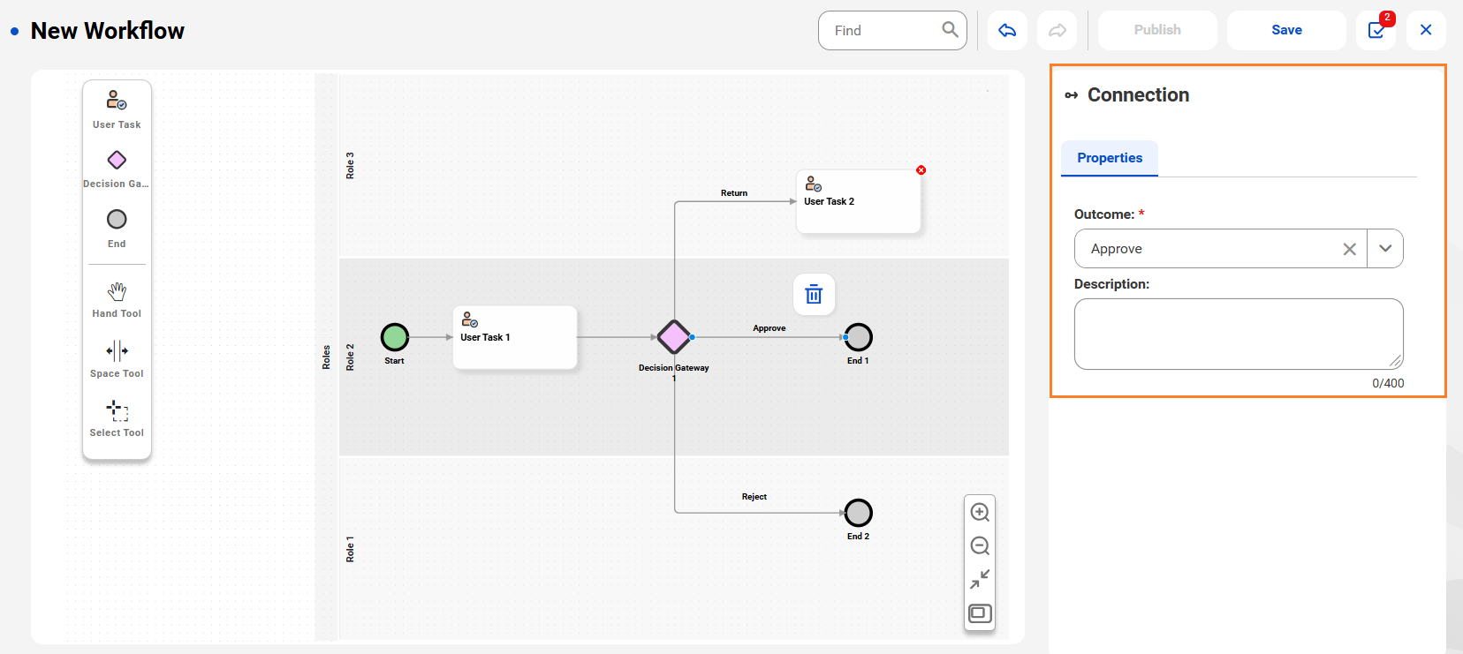Select the End 2 event circle
The image size is (1463, 654).
pos(858,513)
